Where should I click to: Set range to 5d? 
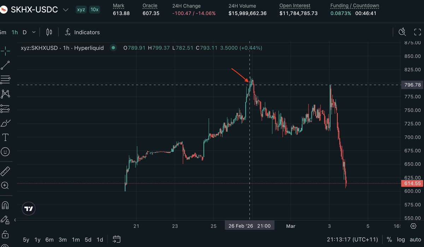point(88,240)
